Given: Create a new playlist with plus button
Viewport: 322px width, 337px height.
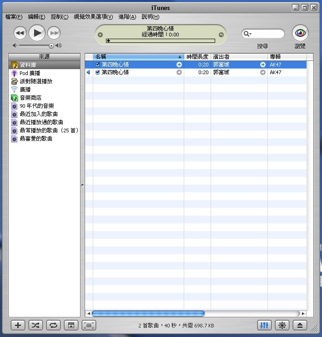Looking at the screenshot, I should [18, 325].
